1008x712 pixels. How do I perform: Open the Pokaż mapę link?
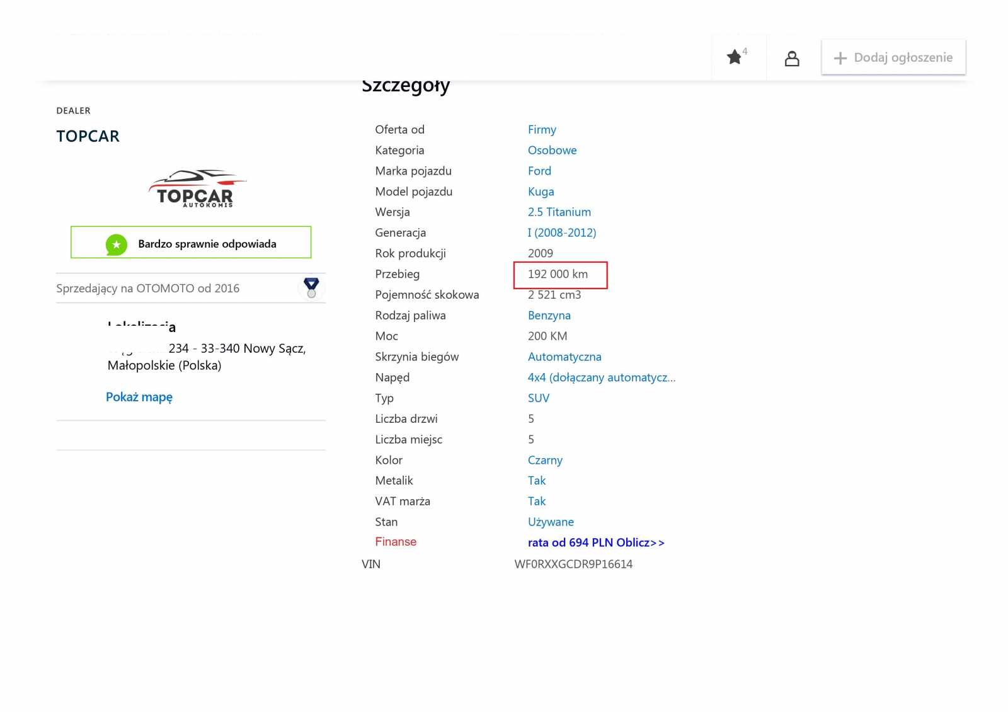[139, 397]
